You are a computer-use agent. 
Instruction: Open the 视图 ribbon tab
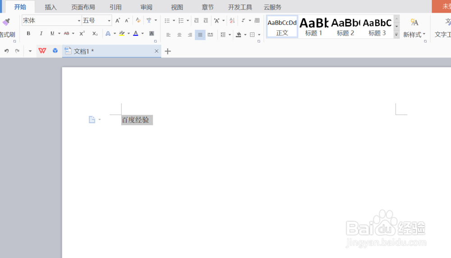coord(177,7)
